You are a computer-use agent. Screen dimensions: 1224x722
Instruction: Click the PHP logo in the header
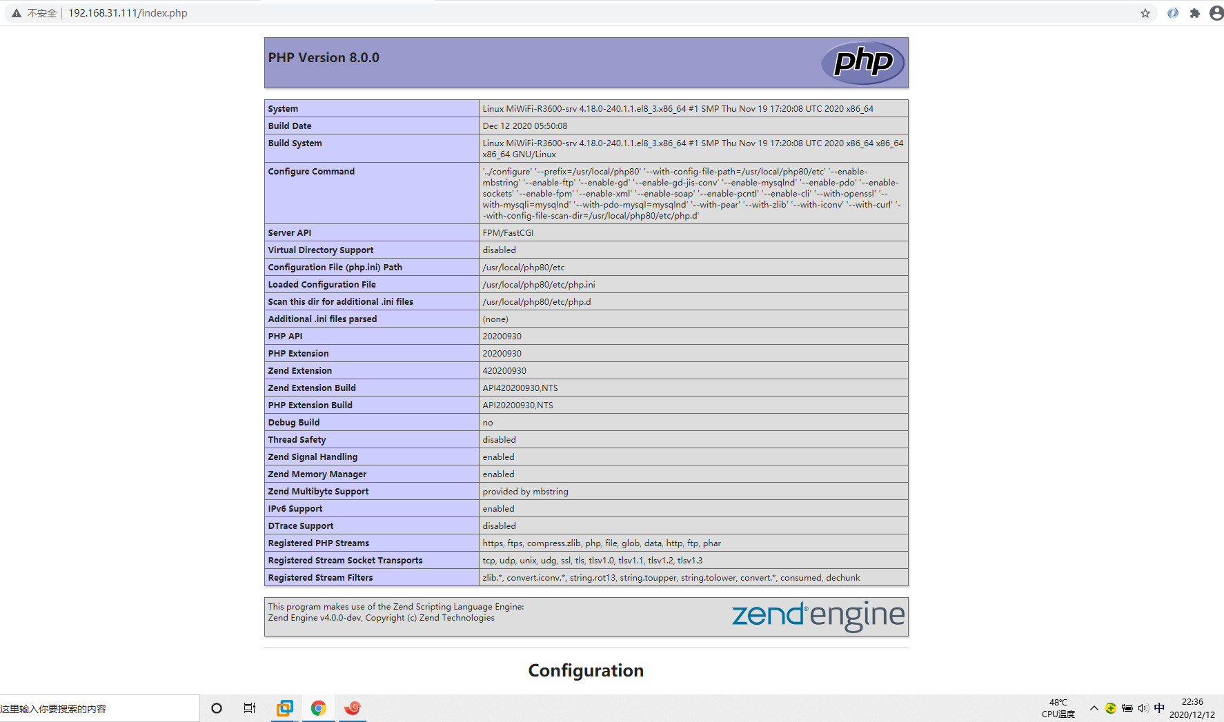coord(862,63)
